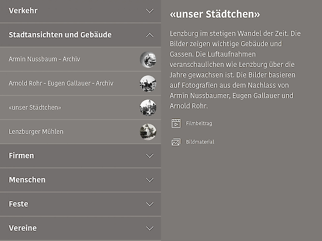Click the Bildmaterial picture icon
Screen dimensions: 322x241
pos(176,142)
